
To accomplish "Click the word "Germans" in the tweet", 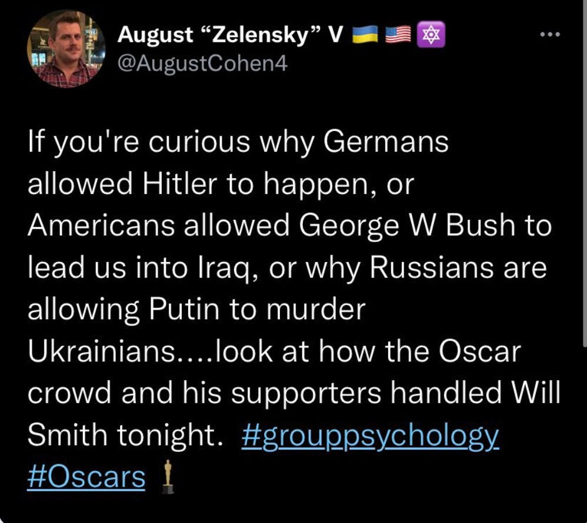I will [386, 142].
